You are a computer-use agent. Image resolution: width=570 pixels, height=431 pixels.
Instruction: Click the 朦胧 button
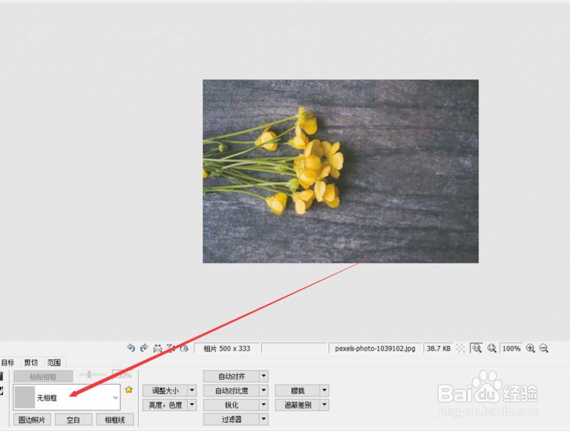[x=298, y=391]
